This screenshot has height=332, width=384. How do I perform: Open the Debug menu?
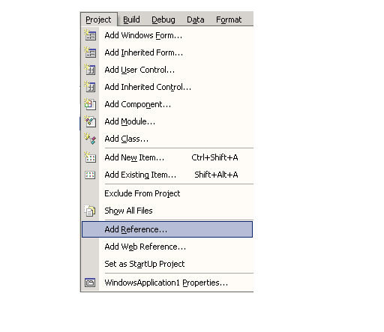tap(163, 19)
